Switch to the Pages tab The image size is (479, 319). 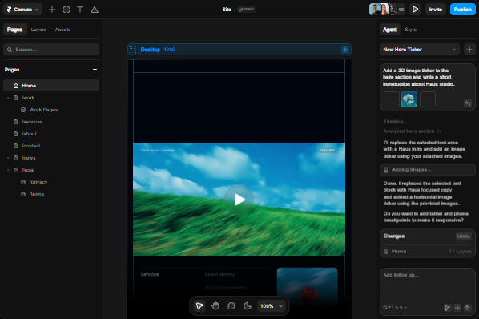(14, 30)
